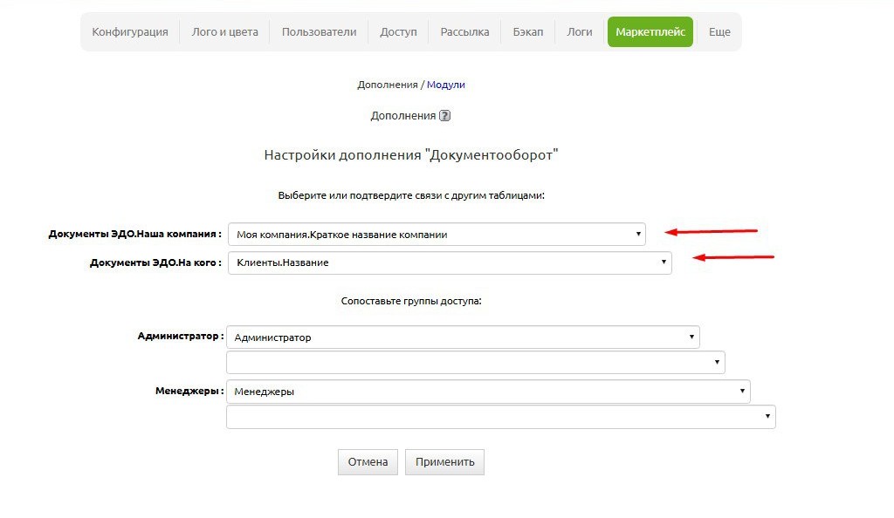
Task: Open the Логи tab
Action: point(580,32)
